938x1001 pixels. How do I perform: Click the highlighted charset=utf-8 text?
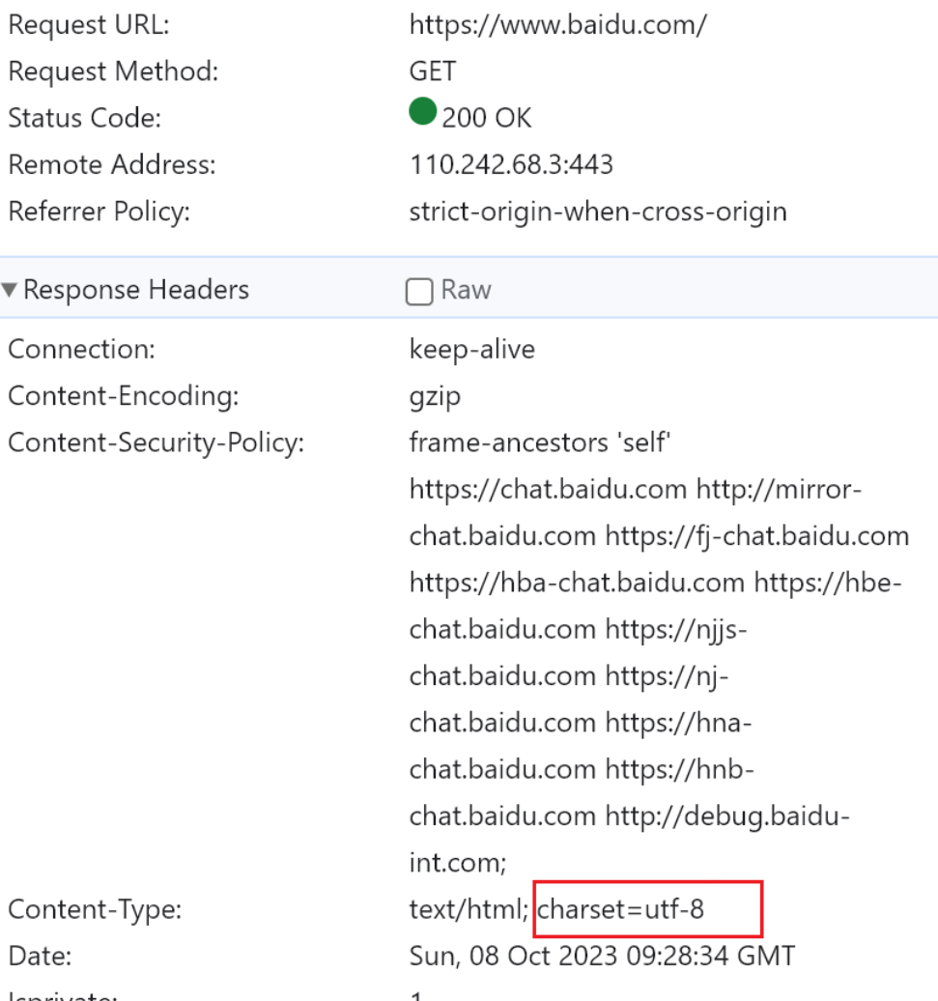pyautogui.click(x=620, y=909)
